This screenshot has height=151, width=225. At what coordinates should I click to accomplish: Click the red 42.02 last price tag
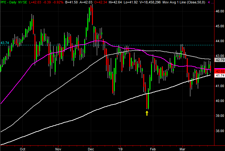pyautogui.click(x=219, y=71)
